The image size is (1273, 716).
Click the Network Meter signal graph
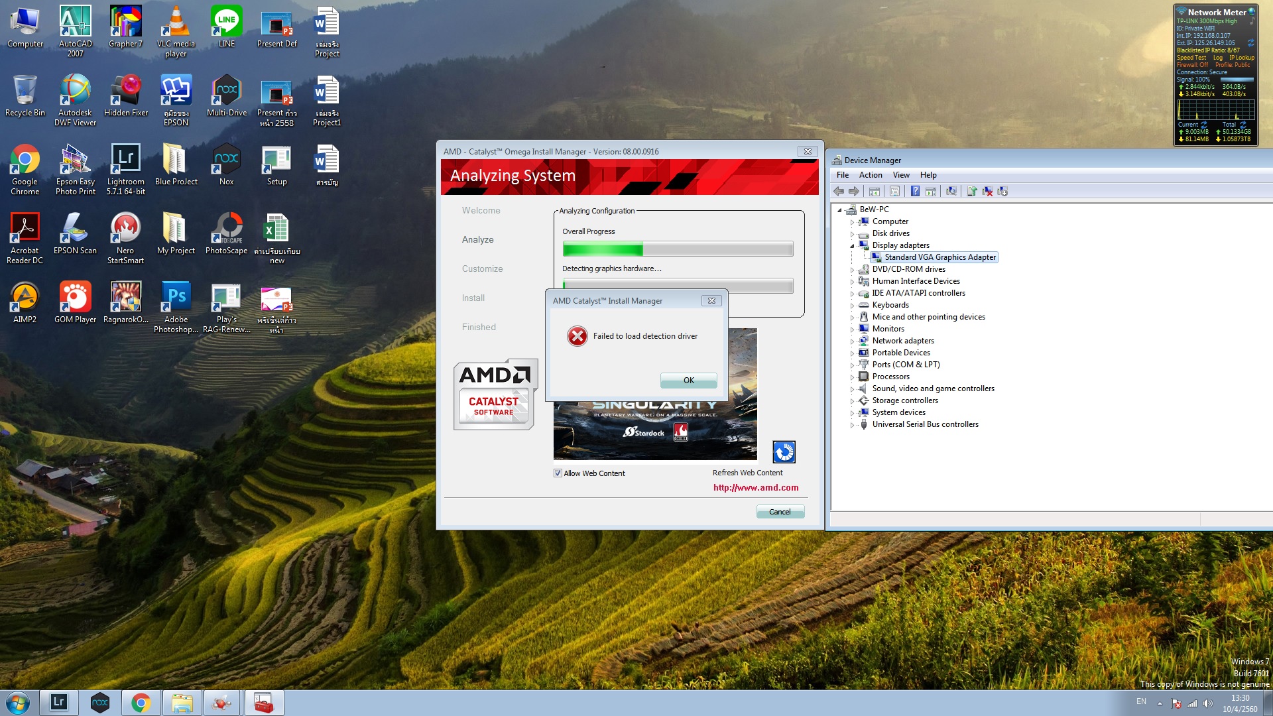coord(1216,109)
